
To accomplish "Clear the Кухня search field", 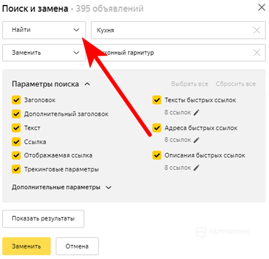I will pos(257,30).
